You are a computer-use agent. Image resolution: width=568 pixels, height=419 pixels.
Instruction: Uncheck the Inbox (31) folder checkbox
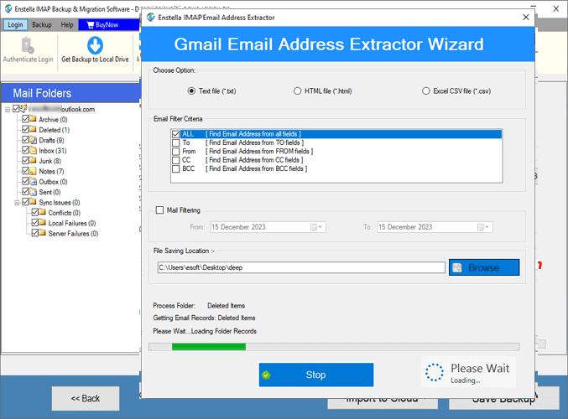pos(25,150)
